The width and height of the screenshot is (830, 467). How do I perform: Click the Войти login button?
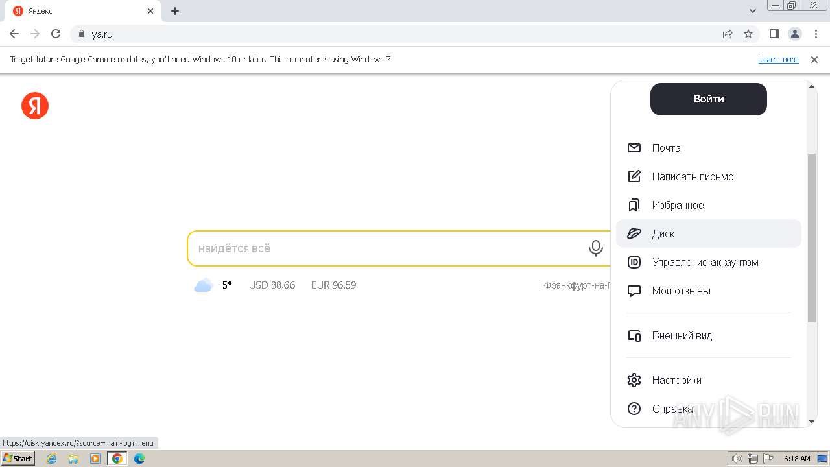[709, 99]
